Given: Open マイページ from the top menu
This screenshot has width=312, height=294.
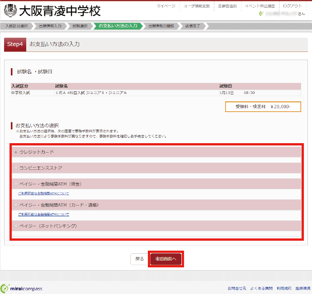Looking at the screenshot, I should [166, 6].
